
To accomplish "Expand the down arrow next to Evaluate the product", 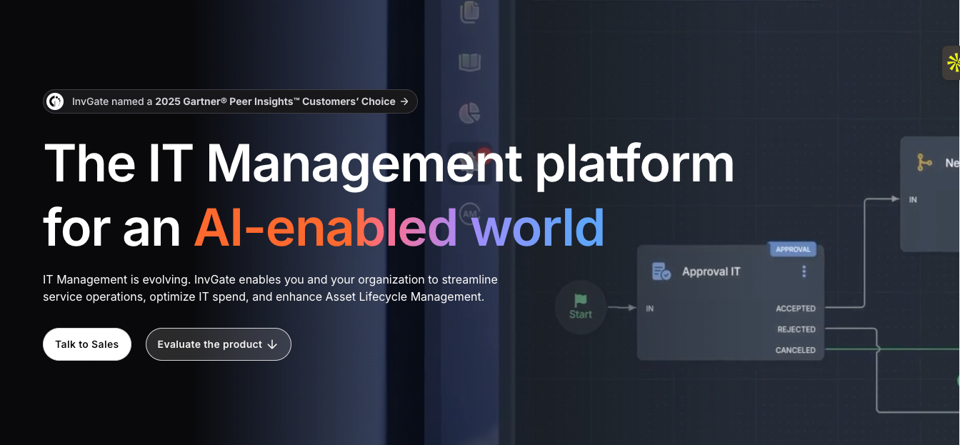I will (x=272, y=344).
